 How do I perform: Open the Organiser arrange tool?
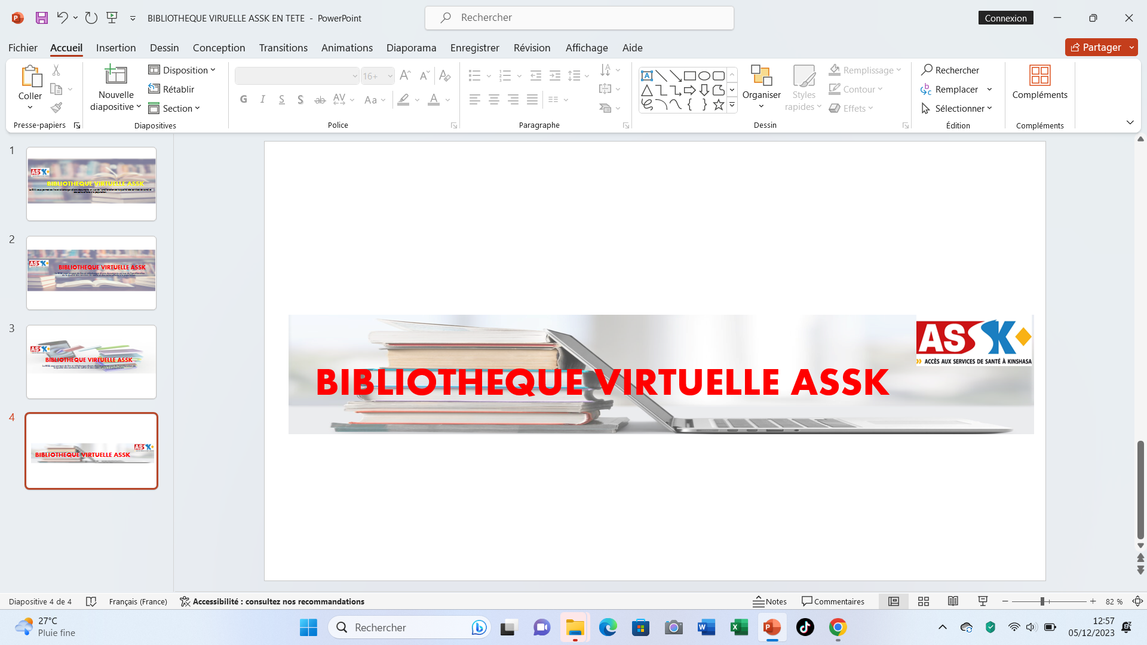coord(761,87)
